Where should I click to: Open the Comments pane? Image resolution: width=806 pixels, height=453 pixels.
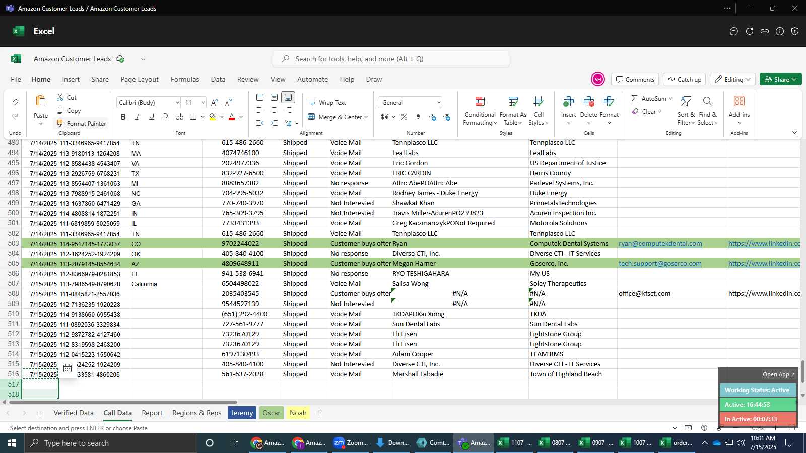tap(635, 79)
